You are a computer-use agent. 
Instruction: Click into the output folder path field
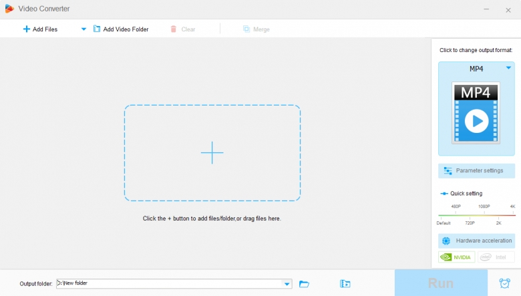tap(167, 283)
